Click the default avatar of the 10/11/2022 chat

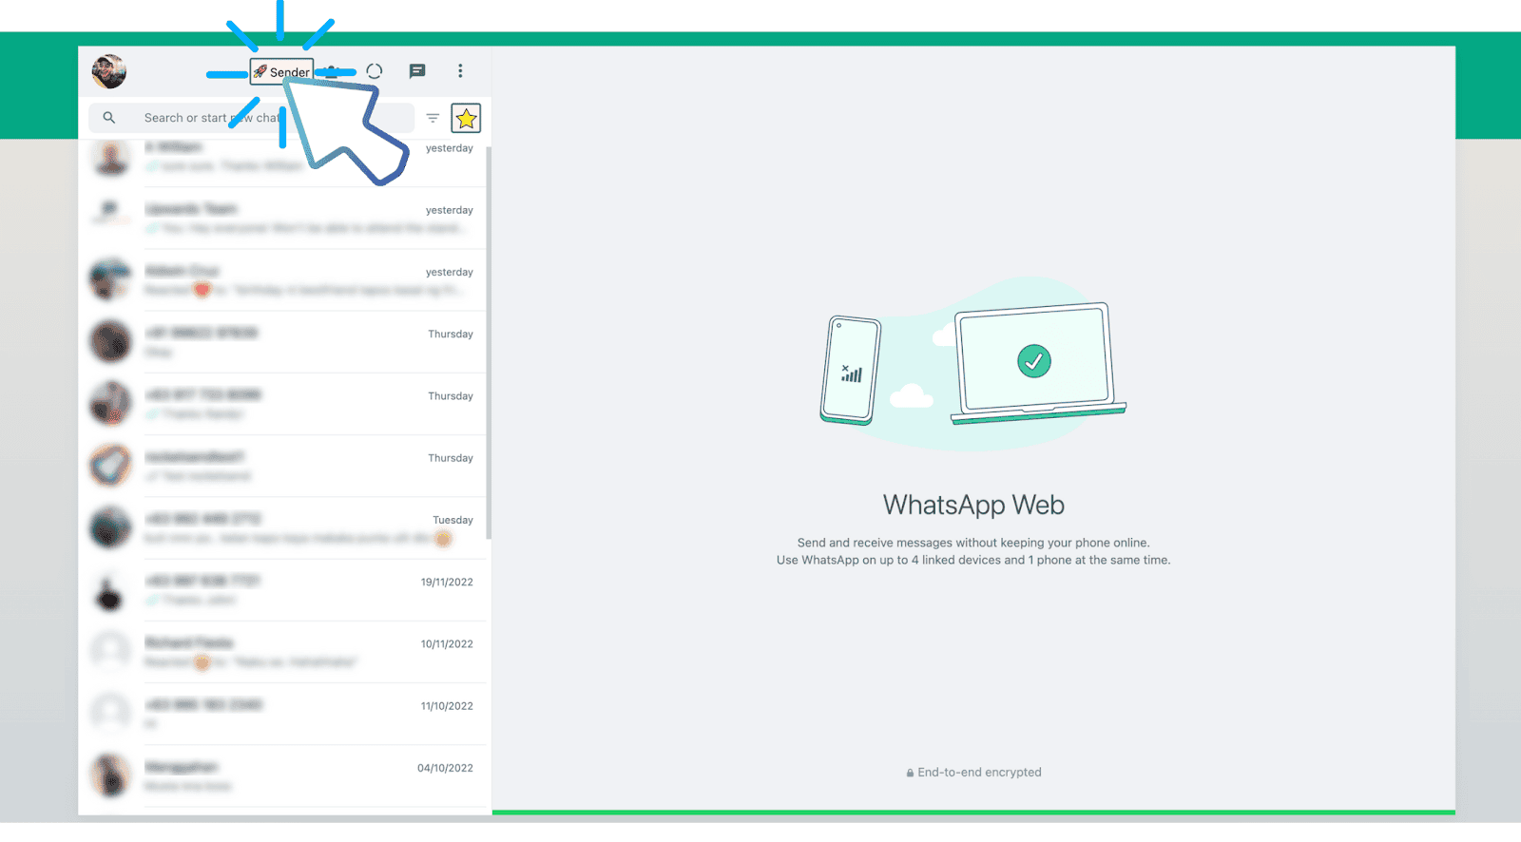[110, 652]
